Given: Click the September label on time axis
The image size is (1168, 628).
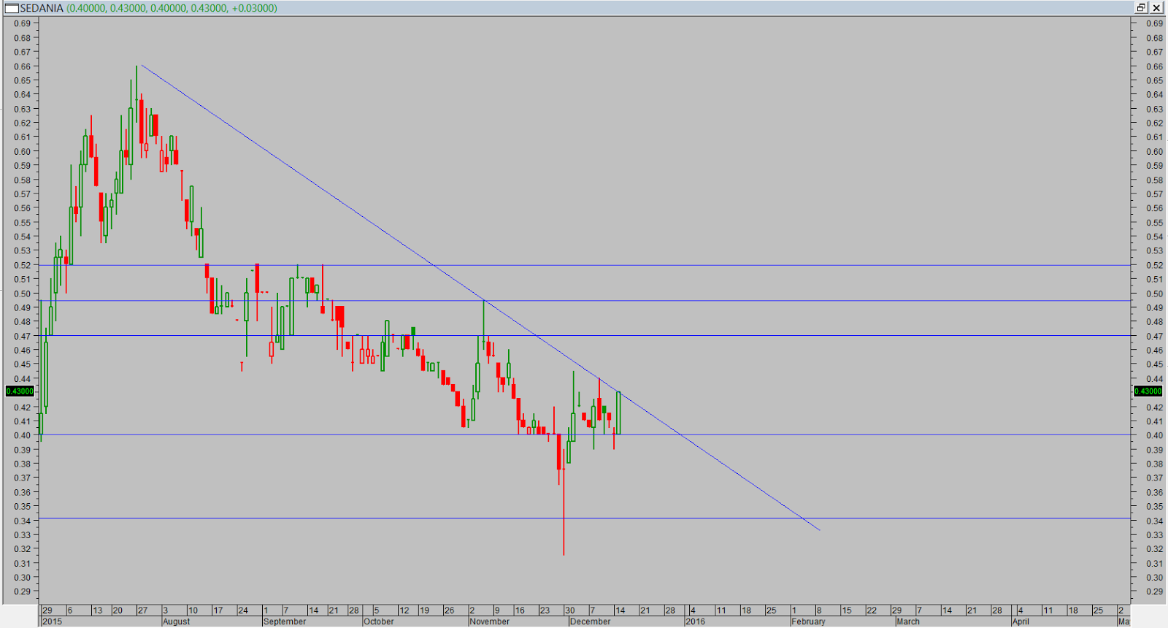Looking at the screenshot, I should click(285, 621).
